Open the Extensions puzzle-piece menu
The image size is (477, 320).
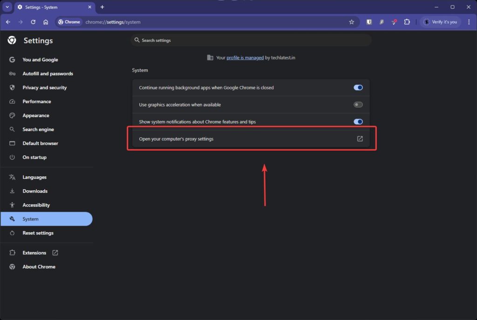click(x=407, y=22)
